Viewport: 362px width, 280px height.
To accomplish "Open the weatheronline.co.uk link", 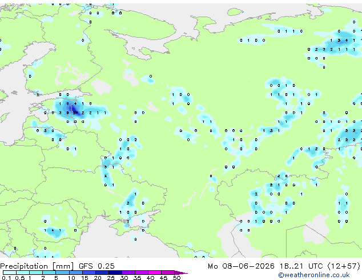I will 314,275.
